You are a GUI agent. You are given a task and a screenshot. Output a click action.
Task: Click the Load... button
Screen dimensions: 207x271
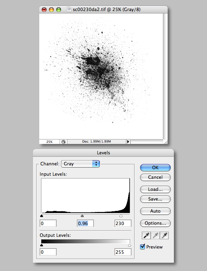point(155,190)
